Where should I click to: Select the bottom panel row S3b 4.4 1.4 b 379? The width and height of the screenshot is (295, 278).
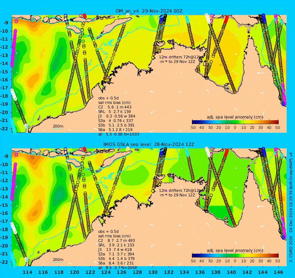[116, 259]
